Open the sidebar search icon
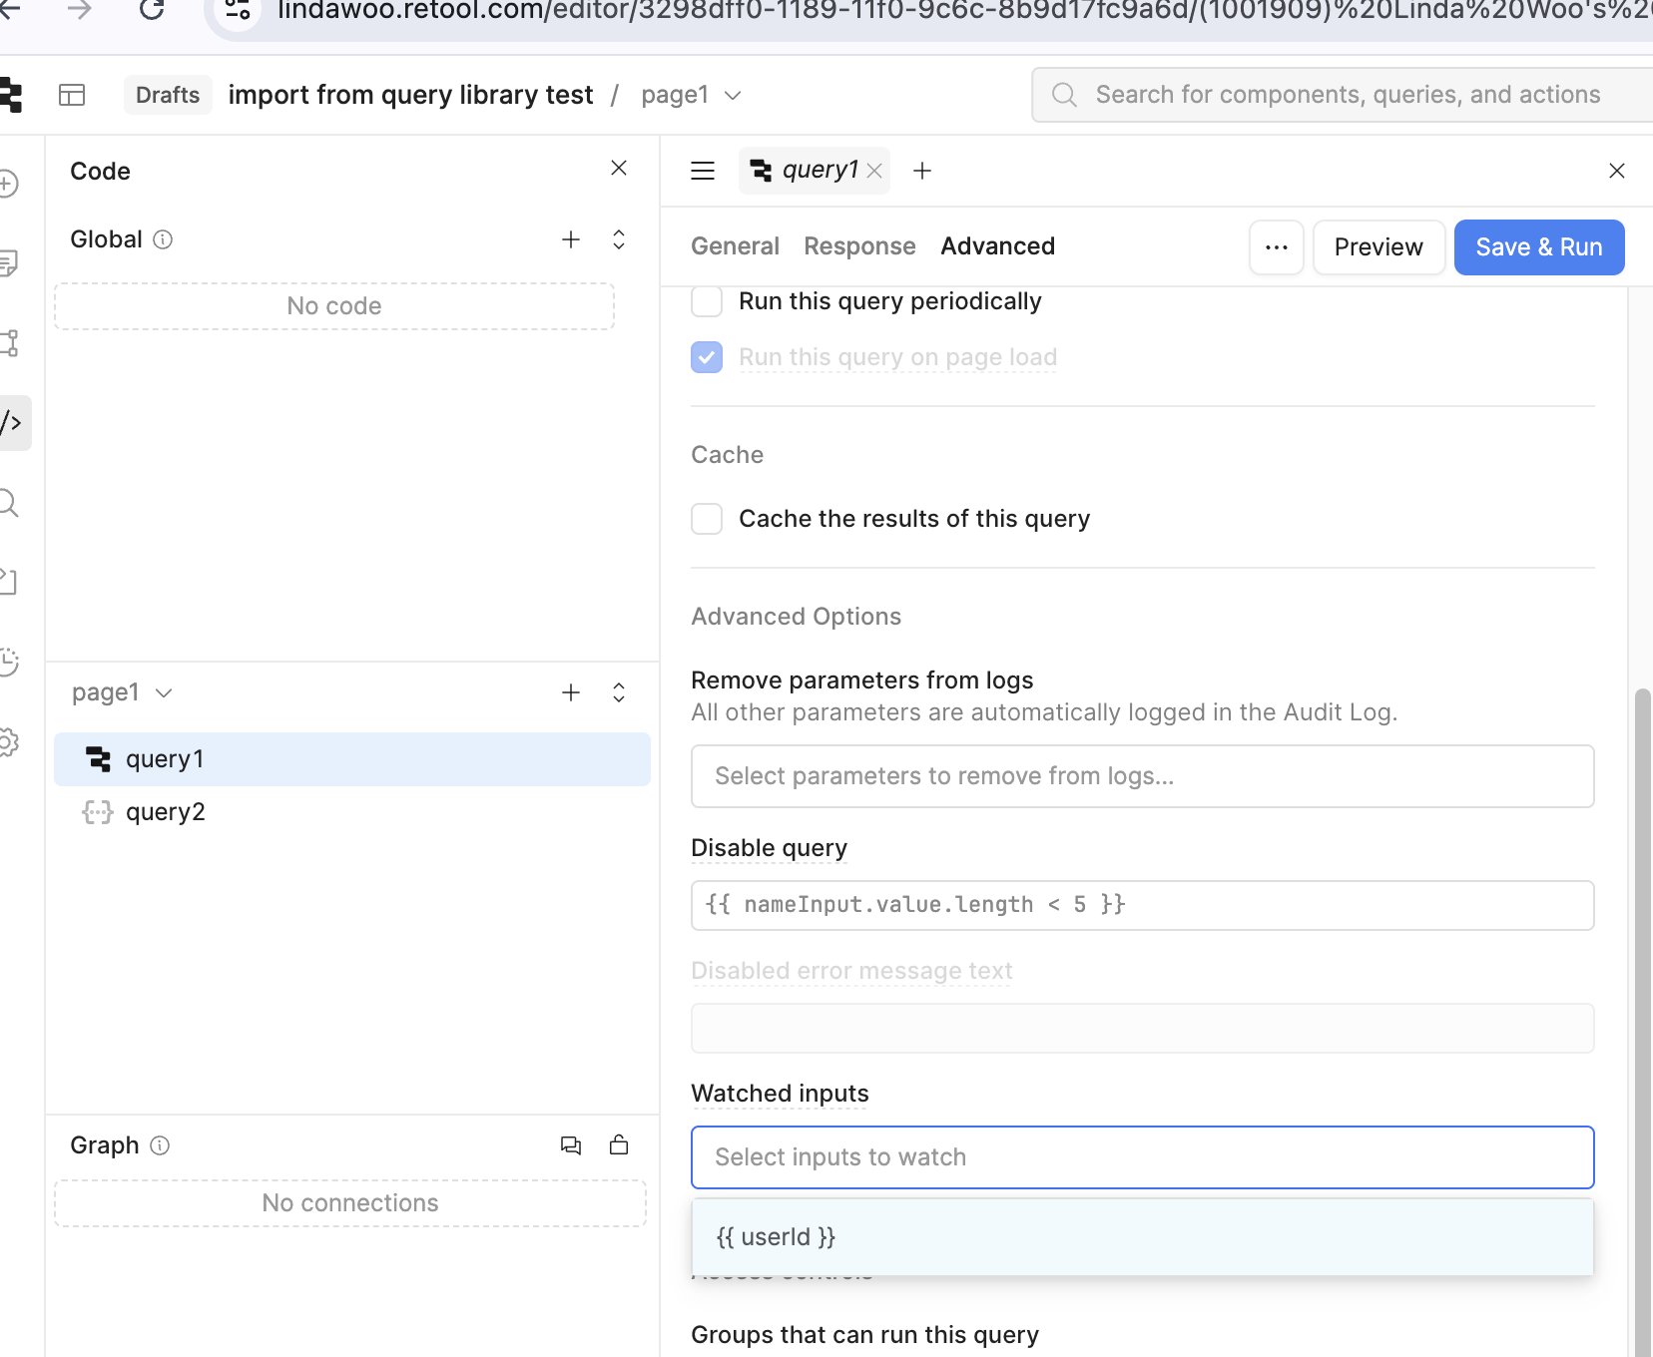The width and height of the screenshot is (1653, 1357). click(x=8, y=503)
